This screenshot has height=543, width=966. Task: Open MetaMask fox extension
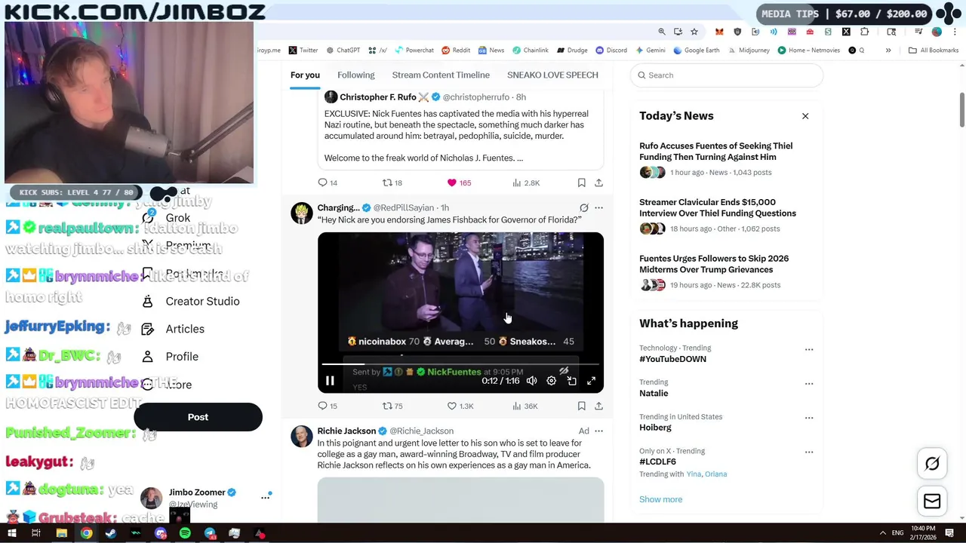pos(719,32)
